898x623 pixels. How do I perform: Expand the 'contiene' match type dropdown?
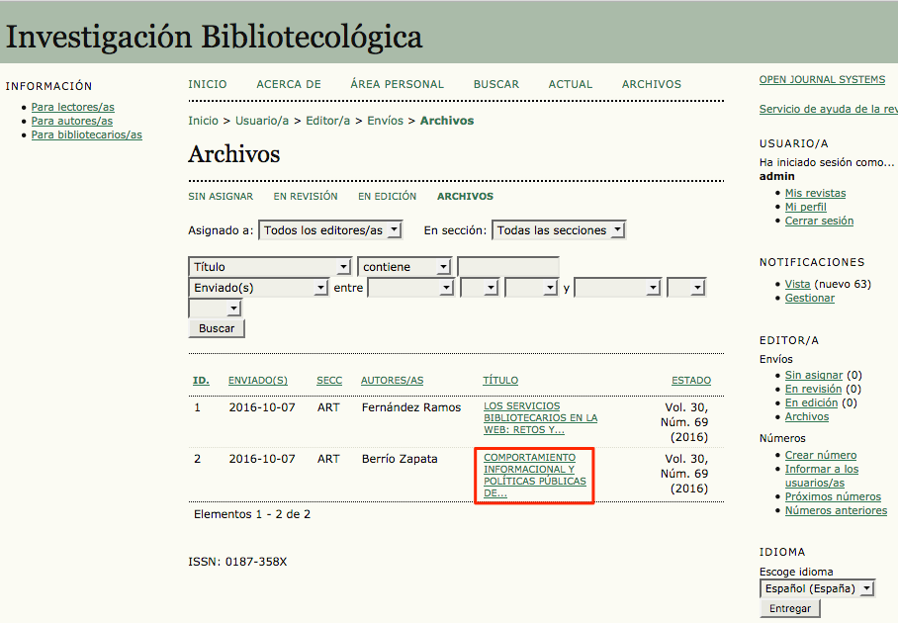pos(404,267)
